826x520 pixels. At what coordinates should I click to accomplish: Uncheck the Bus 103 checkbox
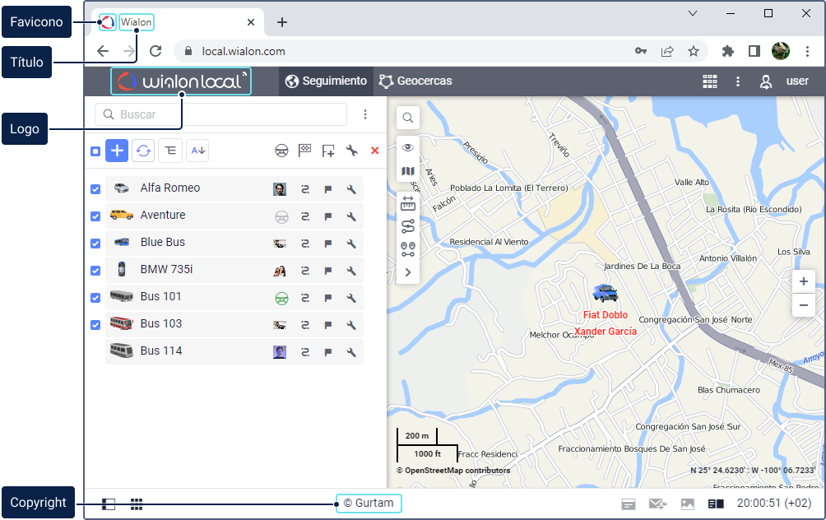(x=95, y=325)
